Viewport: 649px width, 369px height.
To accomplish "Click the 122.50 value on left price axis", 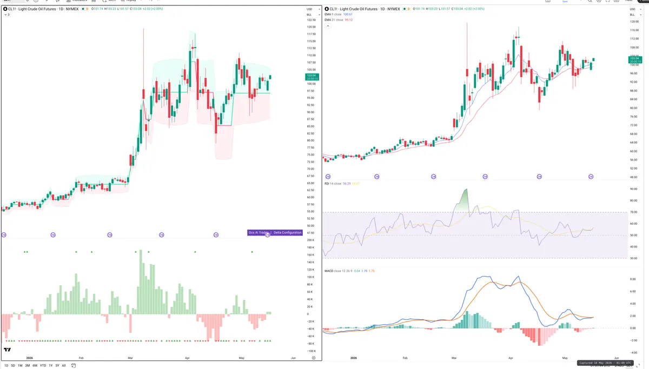I will coord(311,20).
